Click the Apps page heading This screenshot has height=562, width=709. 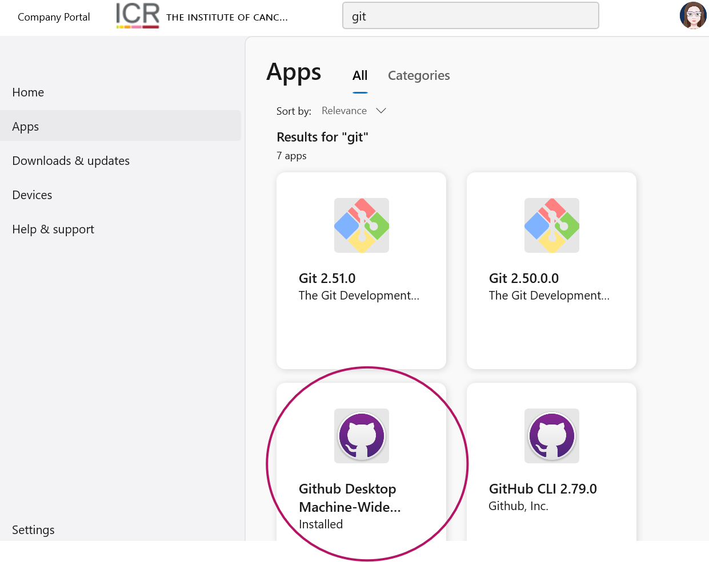coord(294,73)
